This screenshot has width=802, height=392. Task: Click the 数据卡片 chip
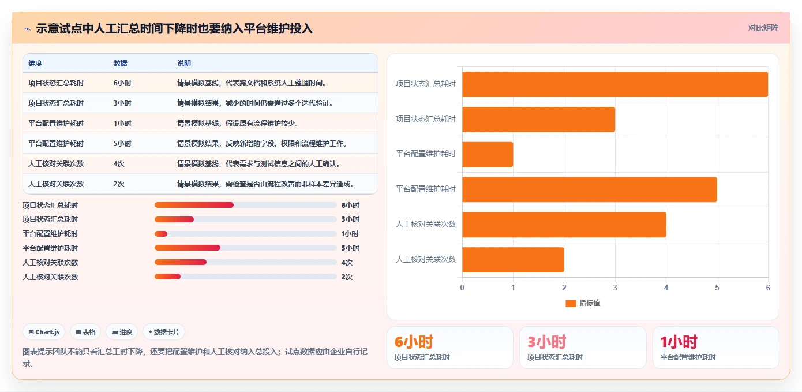pyautogui.click(x=164, y=332)
